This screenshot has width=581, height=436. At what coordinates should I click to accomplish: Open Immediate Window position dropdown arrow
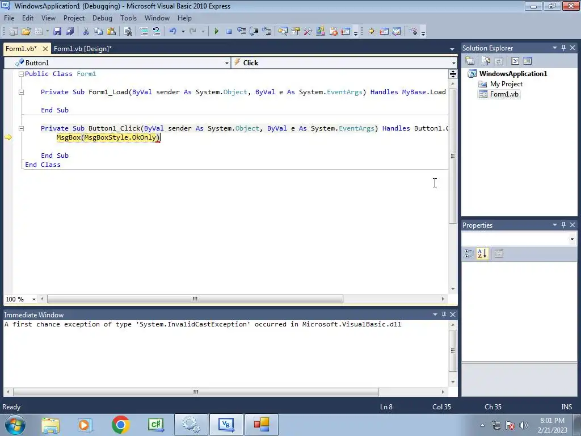pyautogui.click(x=435, y=315)
